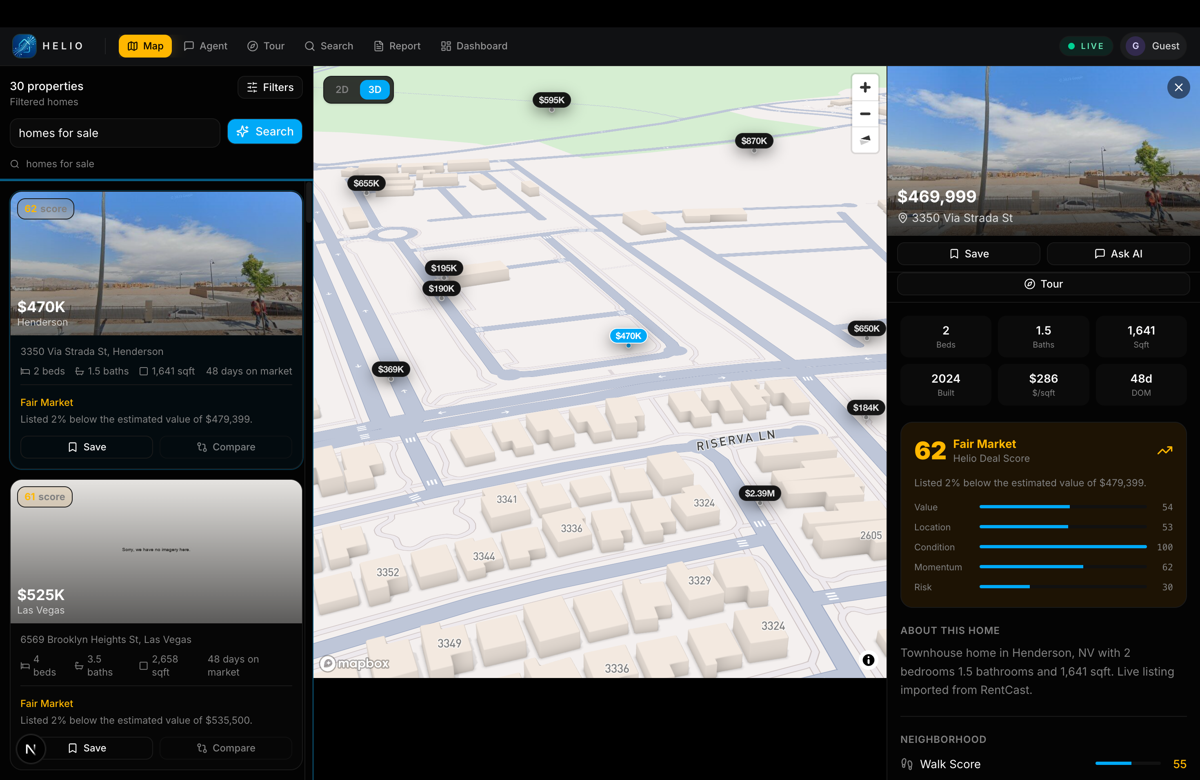This screenshot has width=1200, height=780.
Task: Go to the Report tab
Action: [397, 46]
